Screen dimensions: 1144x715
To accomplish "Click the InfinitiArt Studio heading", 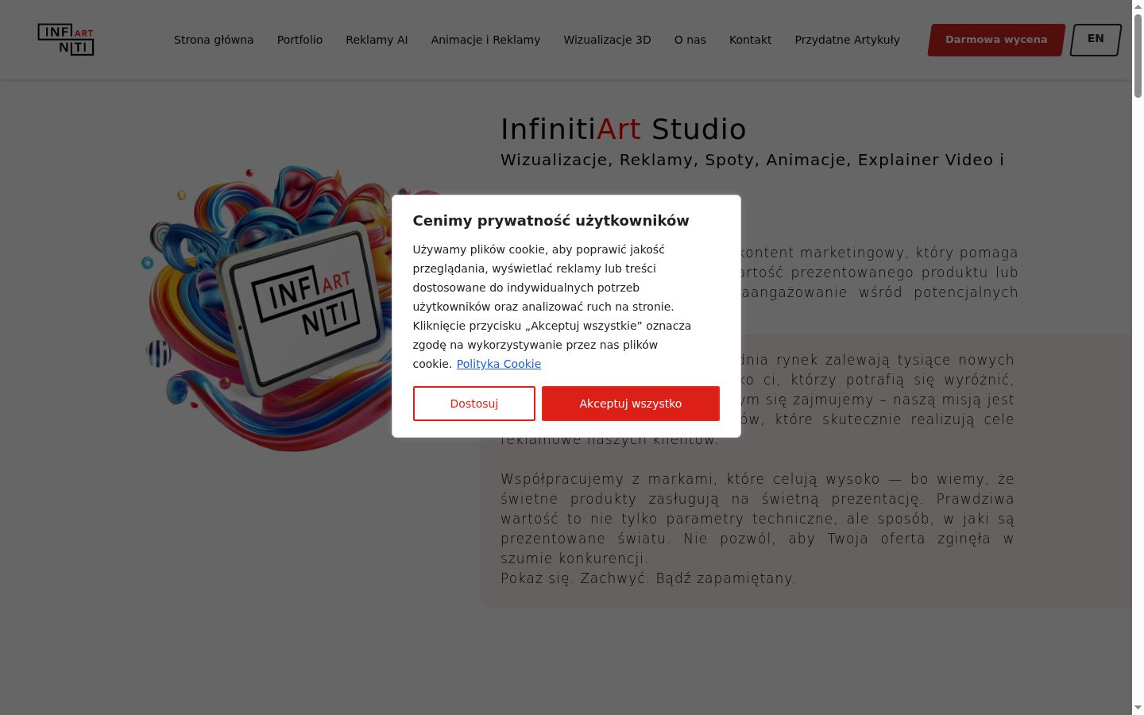I will click(x=624, y=129).
